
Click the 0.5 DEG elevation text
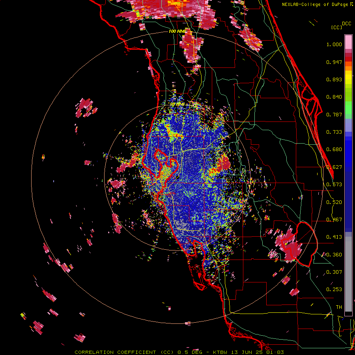pos(190,352)
